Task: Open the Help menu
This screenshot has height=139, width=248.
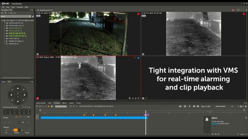Action: [26, 7]
